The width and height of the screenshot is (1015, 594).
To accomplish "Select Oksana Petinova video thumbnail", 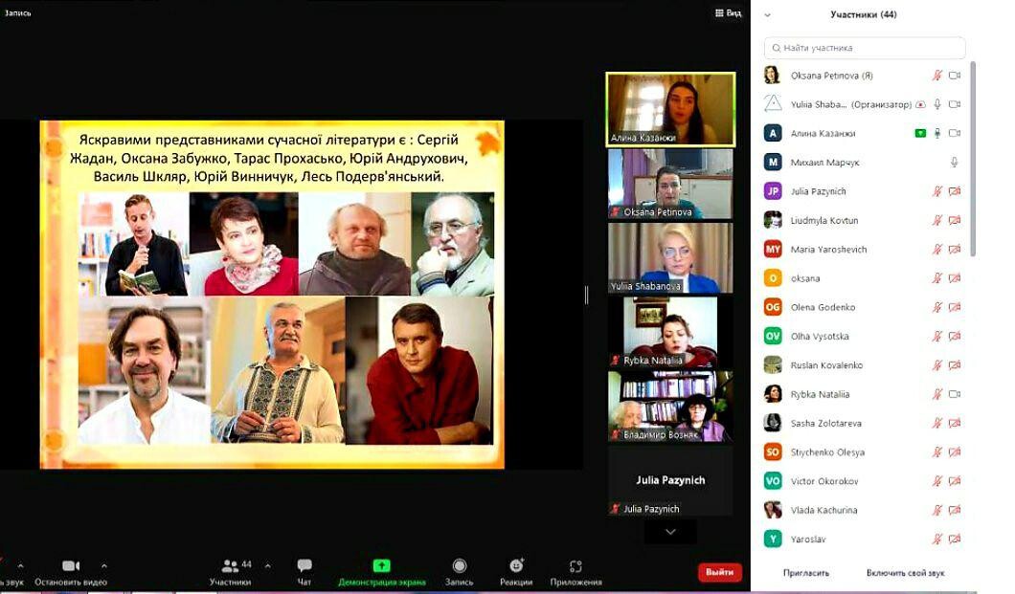I will click(x=670, y=185).
